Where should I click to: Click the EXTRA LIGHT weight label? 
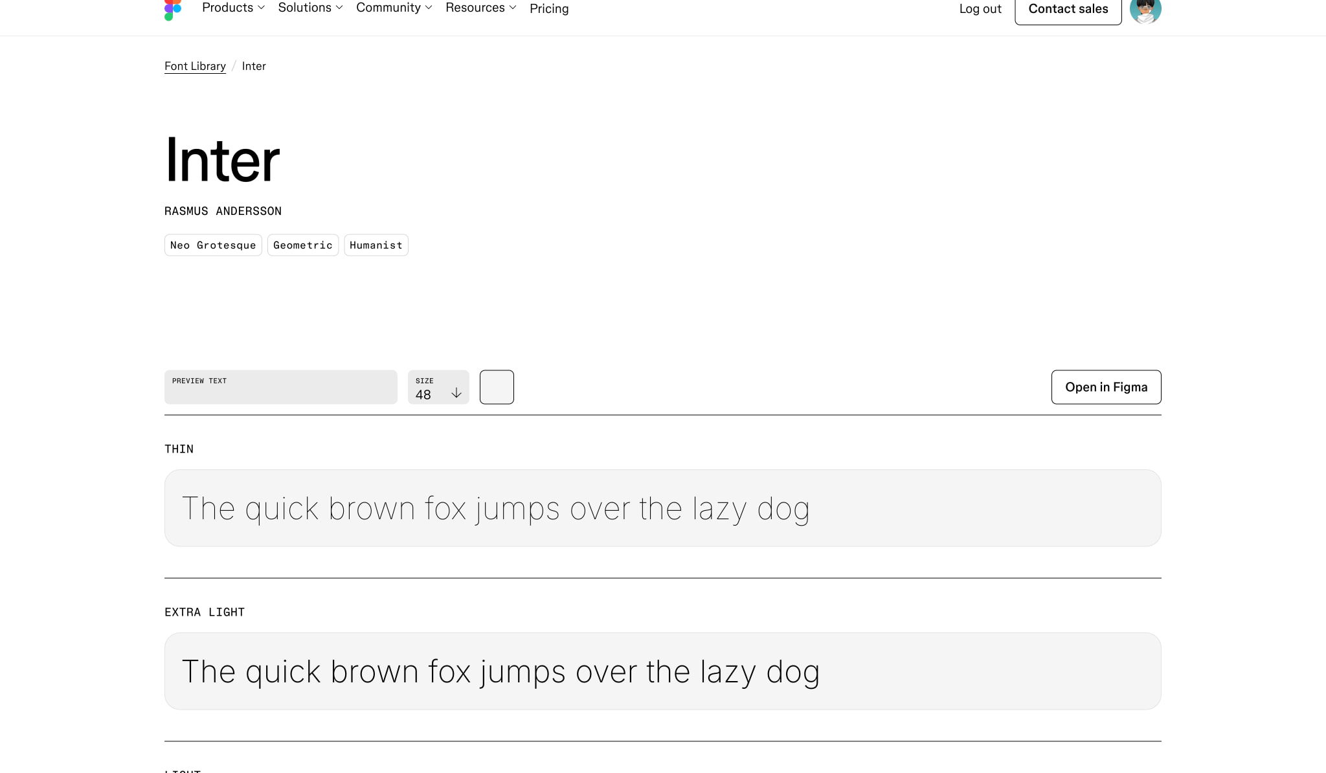205,612
